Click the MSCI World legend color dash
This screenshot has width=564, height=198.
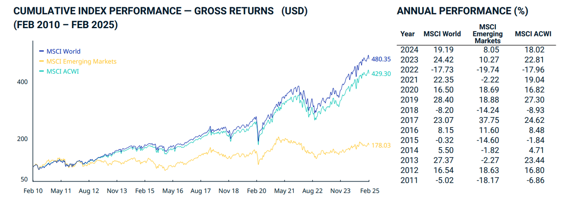coord(42,51)
